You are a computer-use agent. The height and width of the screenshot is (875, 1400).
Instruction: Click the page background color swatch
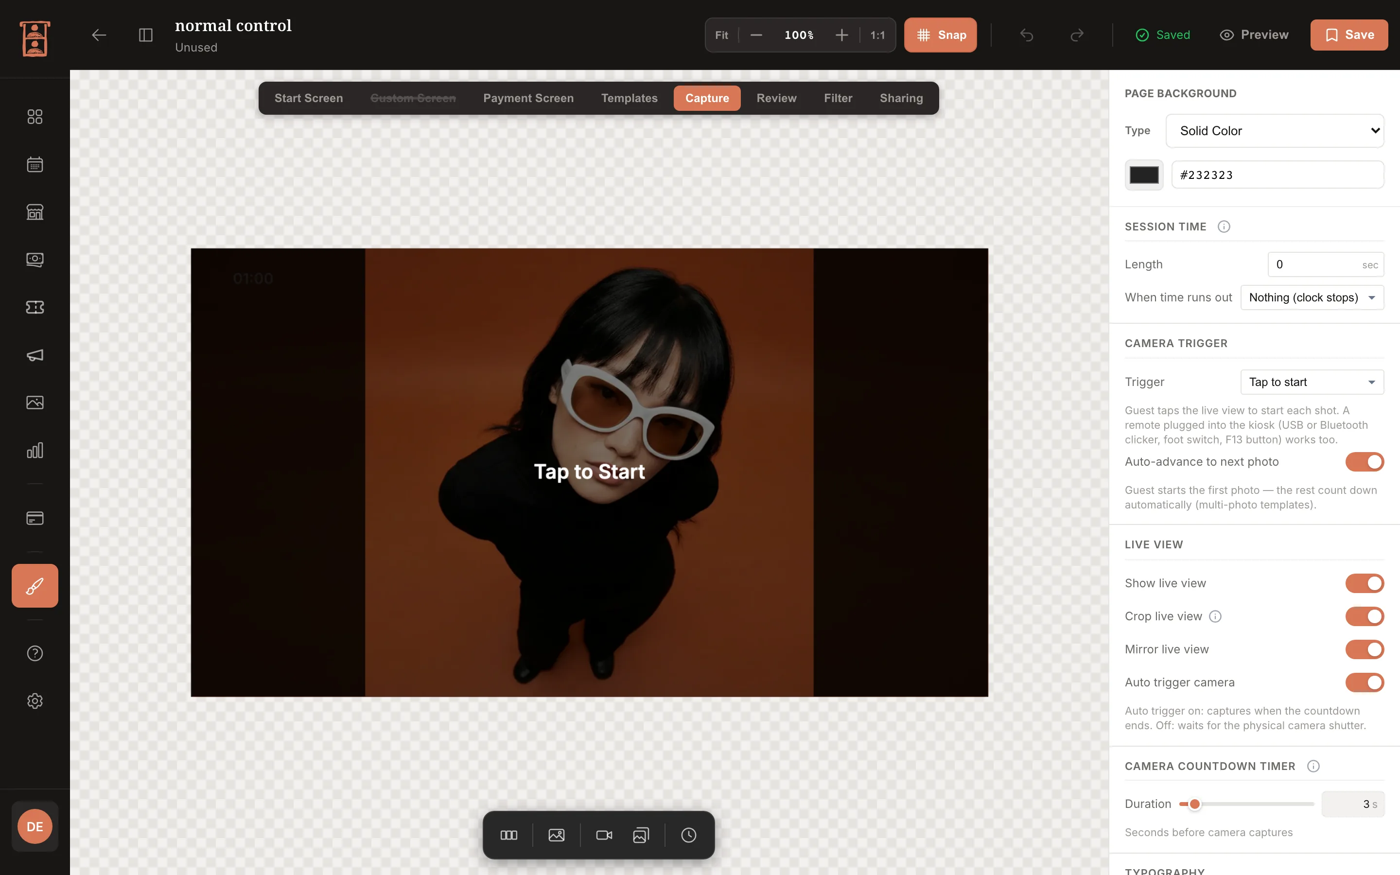point(1144,175)
